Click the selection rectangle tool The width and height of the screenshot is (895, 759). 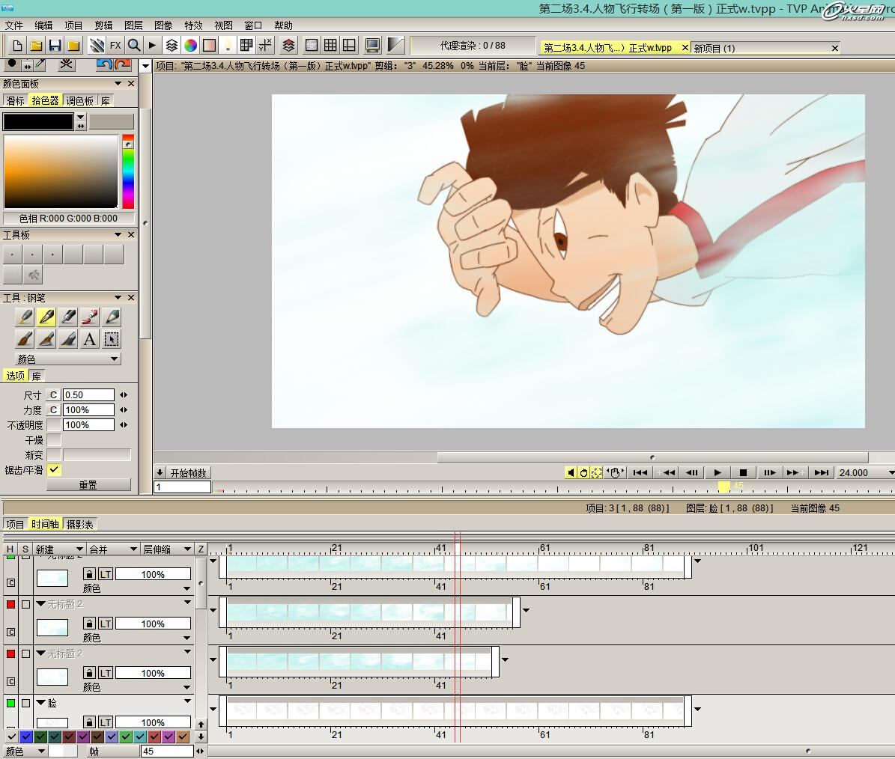click(x=112, y=339)
